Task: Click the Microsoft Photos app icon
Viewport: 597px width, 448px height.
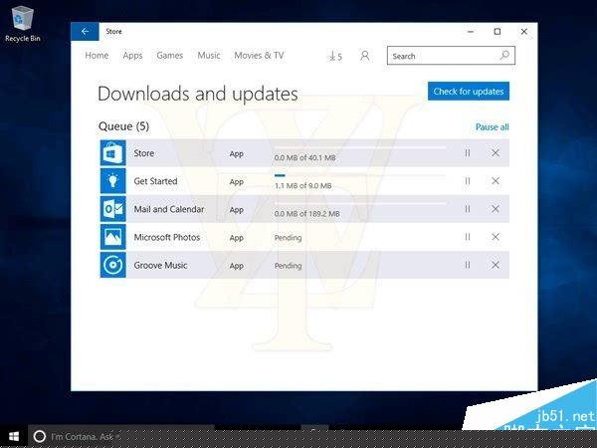Action: (111, 238)
